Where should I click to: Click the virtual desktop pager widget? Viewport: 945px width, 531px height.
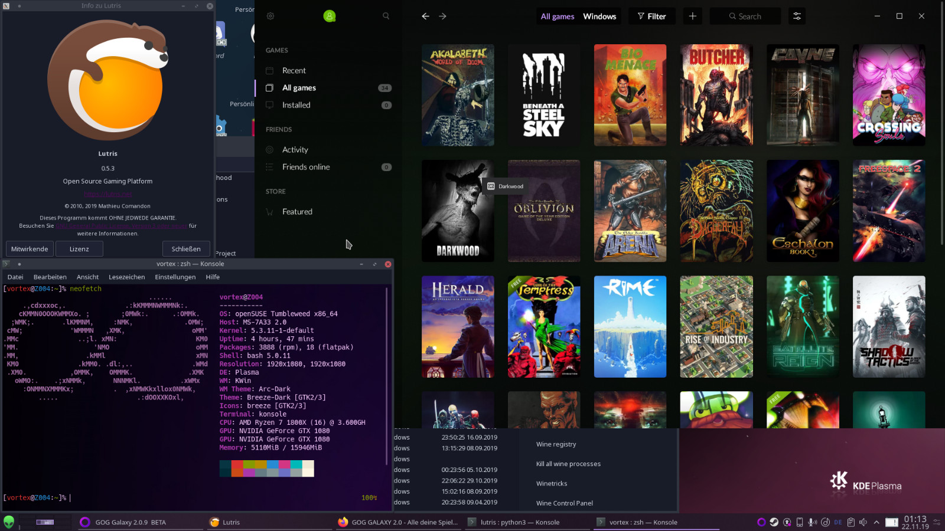[45, 522]
